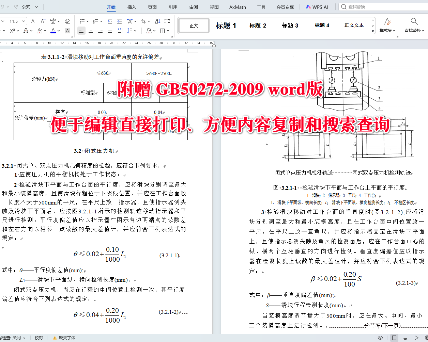Expand bulleted list dropdown arrow

click(88, 21)
